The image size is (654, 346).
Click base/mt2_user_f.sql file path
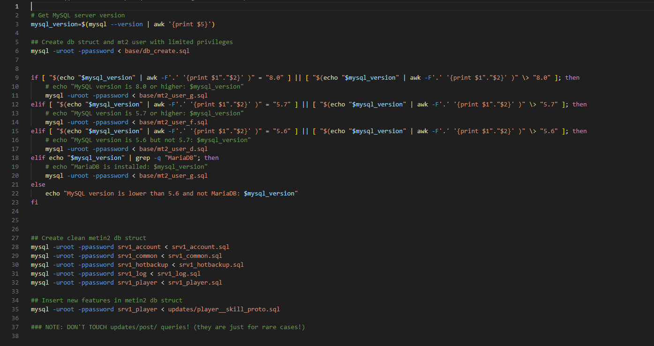pyautogui.click(x=173, y=122)
